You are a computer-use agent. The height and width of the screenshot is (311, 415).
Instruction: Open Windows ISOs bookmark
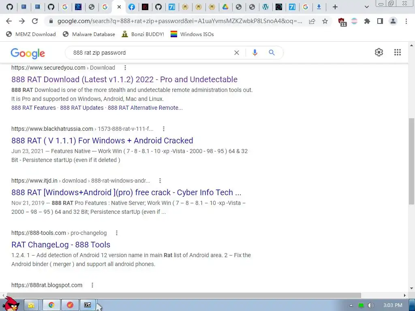point(192,34)
